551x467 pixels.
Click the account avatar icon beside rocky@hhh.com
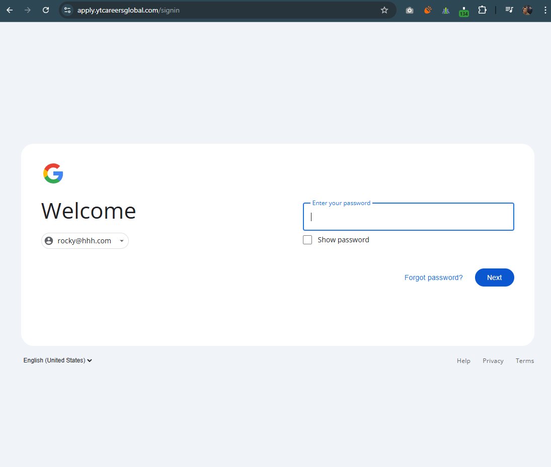coord(49,241)
